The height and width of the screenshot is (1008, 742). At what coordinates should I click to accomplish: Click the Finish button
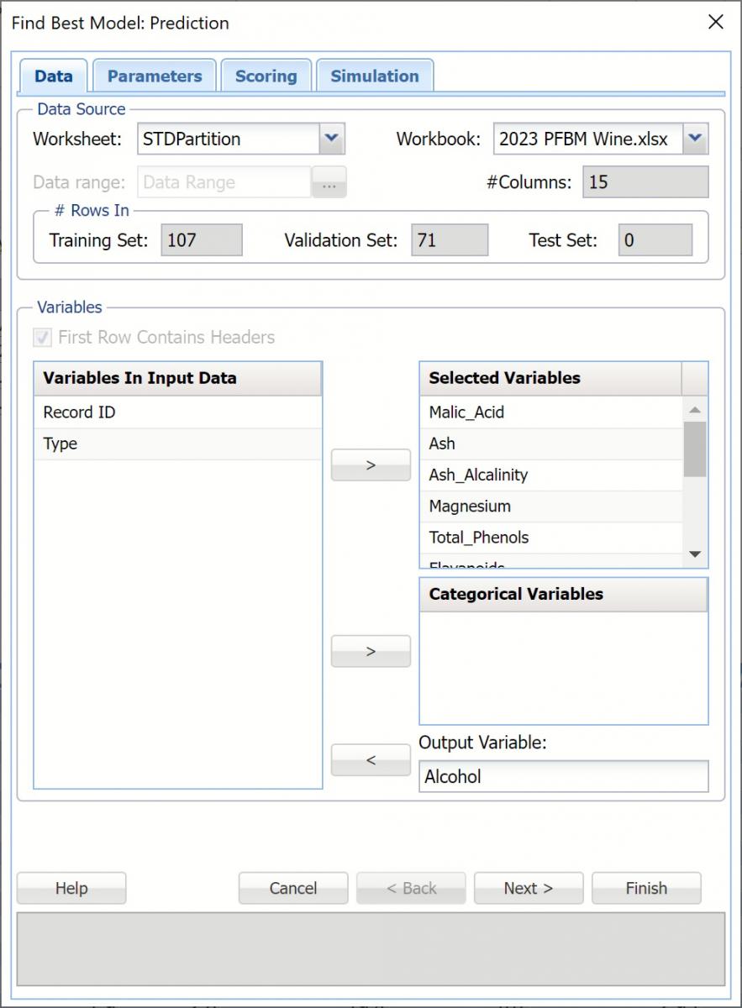646,888
